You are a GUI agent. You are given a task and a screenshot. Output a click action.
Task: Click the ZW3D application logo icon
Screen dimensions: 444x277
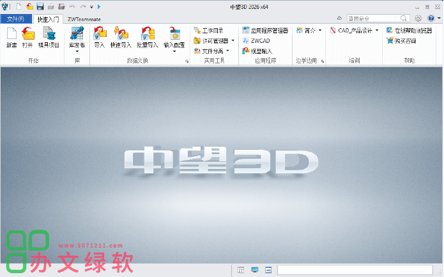click(5, 6)
